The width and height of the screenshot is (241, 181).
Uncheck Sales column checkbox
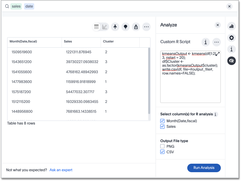tap(162, 126)
